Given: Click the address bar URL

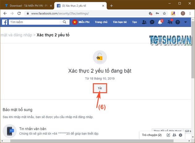Looking at the screenshot, I should 60,13.
